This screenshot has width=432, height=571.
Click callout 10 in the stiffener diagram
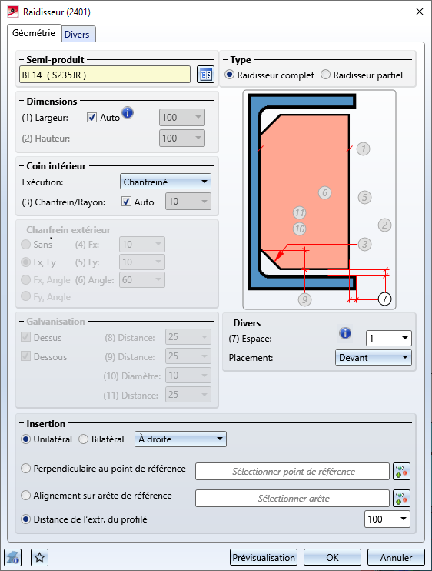click(299, 229)
